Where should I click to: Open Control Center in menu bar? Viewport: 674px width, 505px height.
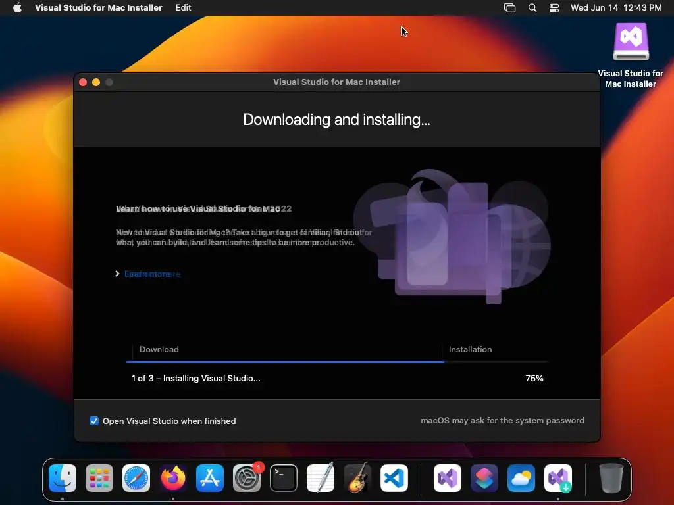(554, 8)
